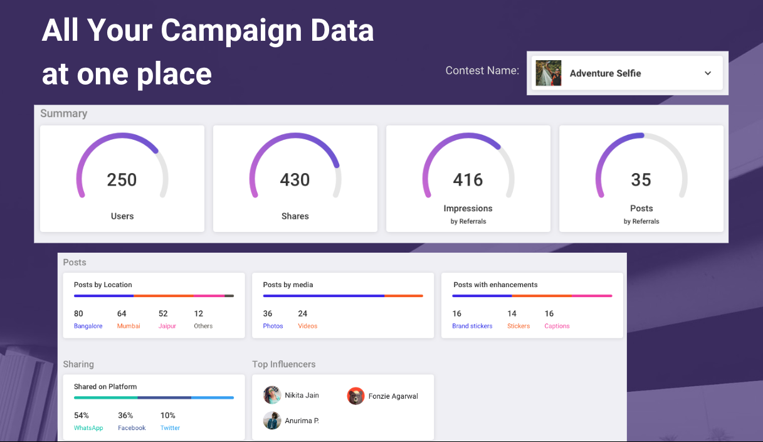Click the Brand stickers label
This screenshot has height=442, width=763.
pyautogui.click(x=472, y=326)
